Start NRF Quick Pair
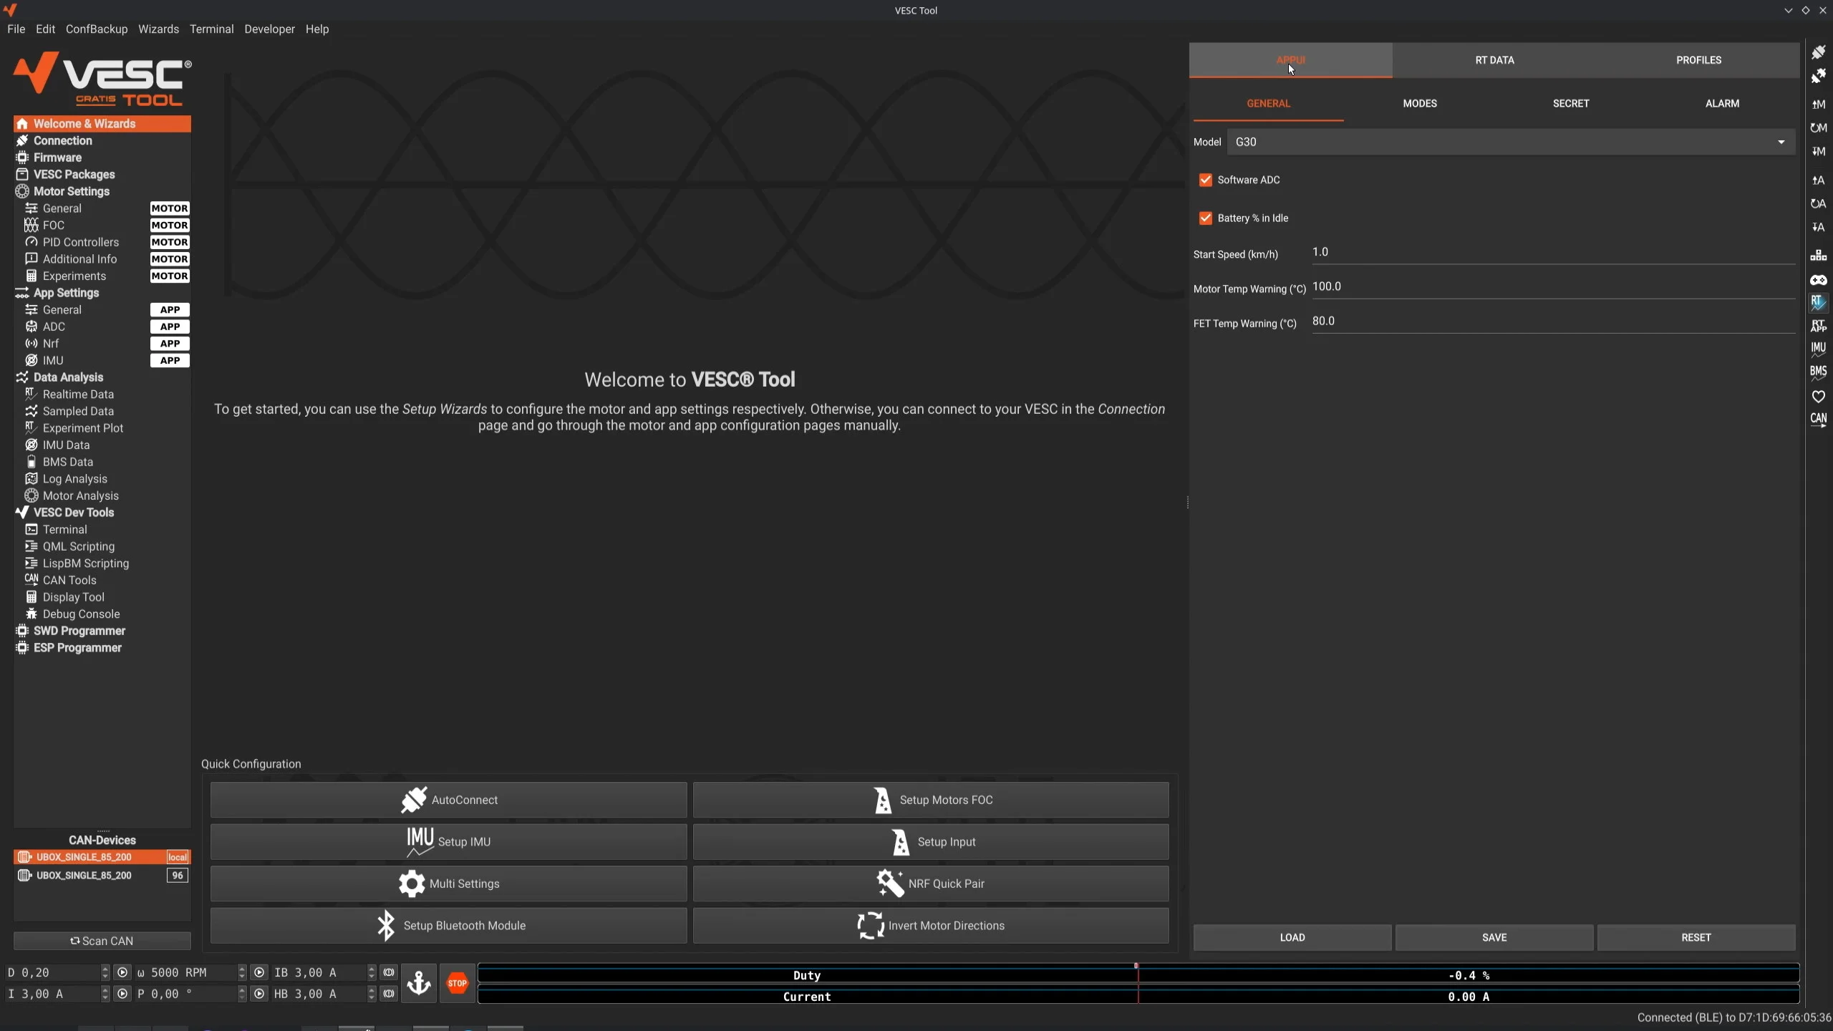1833x1031 pixels. 931,884
